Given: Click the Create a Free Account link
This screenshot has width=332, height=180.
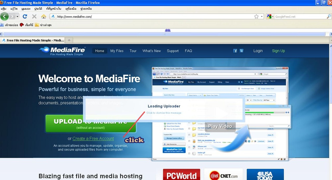Looking at the screenshot, I should (x=93, y=138).
